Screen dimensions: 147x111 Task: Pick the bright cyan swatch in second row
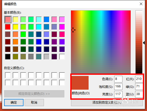[39, 27]
